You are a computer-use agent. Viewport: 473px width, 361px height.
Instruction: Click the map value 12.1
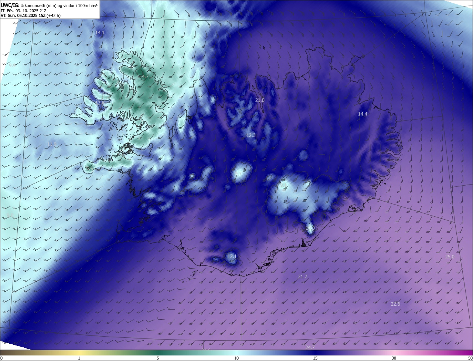tap(232, 256)
